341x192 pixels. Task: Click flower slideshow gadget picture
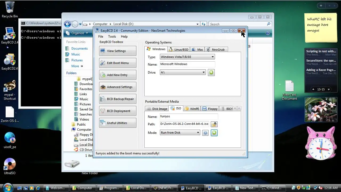(321, 110)
